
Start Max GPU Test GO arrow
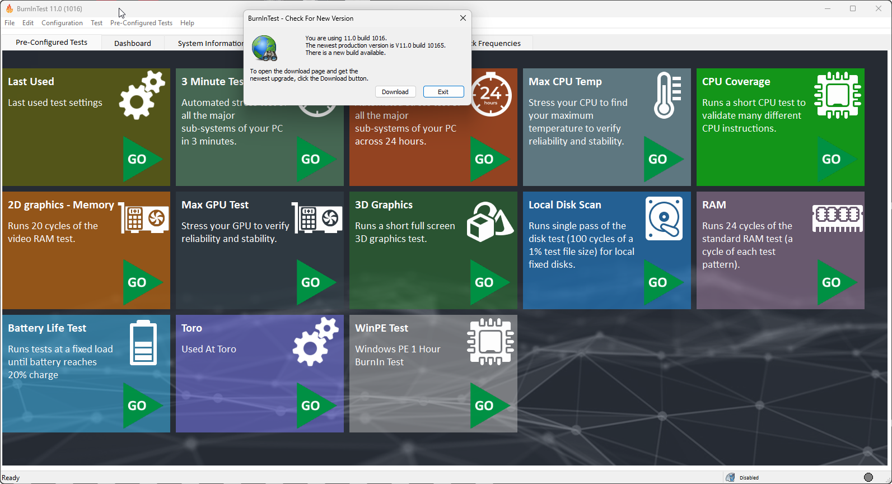(316, 282)
